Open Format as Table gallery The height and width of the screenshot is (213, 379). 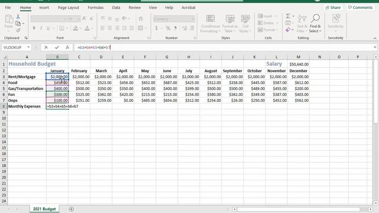pos(230,24)
